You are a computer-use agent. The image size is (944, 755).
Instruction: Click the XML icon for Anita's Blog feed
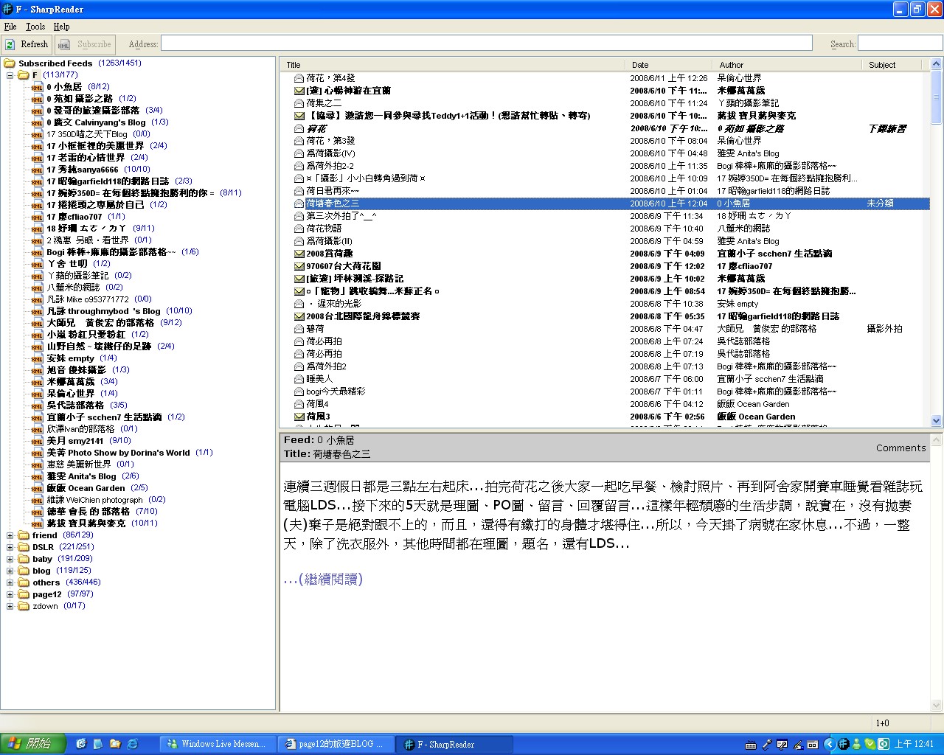(x=37, y=476)
